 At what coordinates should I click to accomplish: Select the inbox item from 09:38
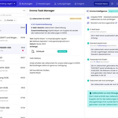pos(13,39)
